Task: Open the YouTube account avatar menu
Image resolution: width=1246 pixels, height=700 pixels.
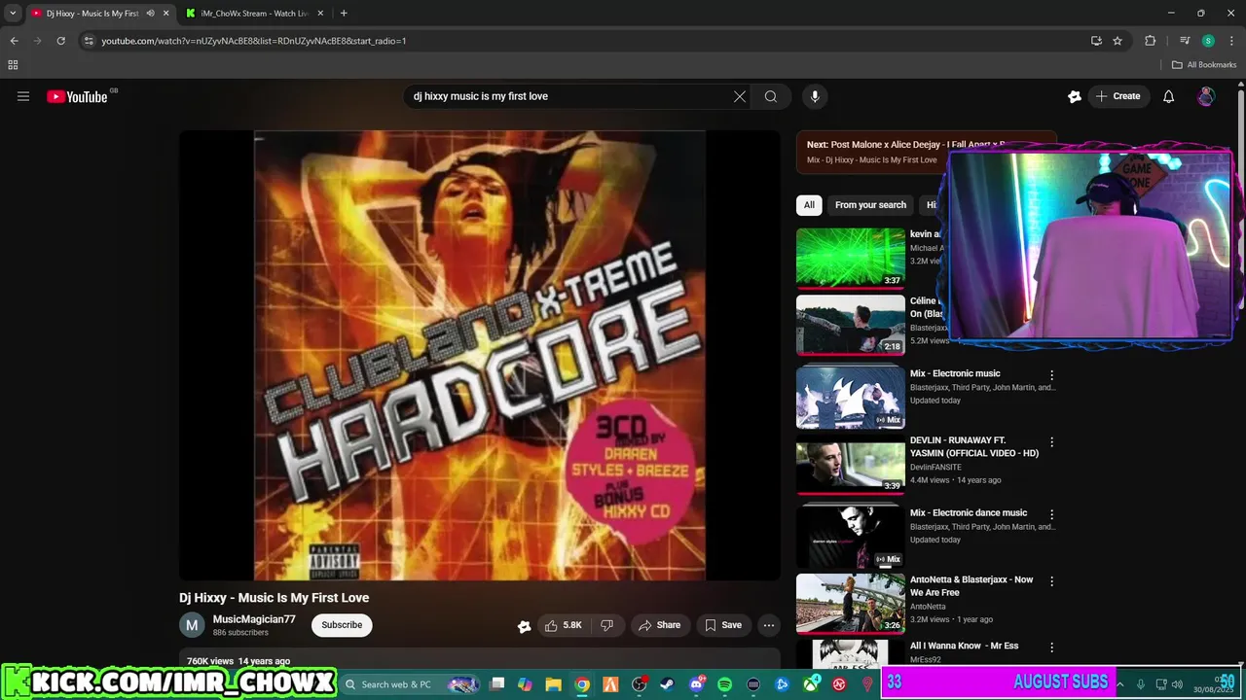Action: coord(1206,96)
